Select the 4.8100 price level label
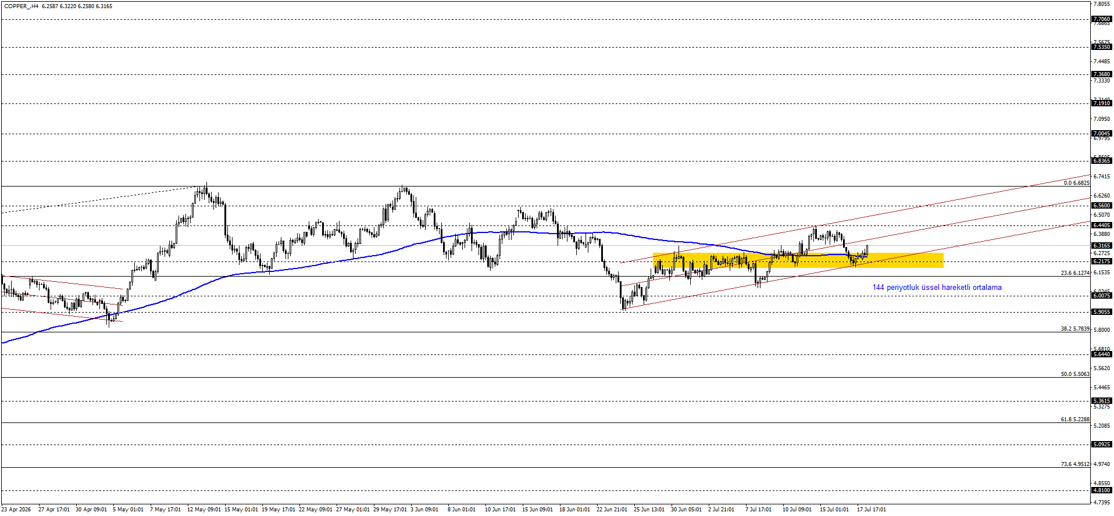 click(1102, 490)
